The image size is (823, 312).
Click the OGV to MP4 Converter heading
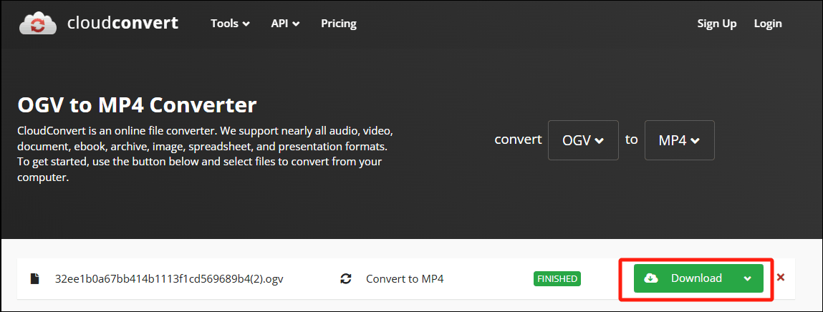[x=137, y=106]
